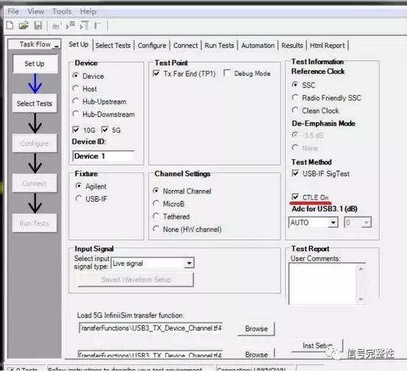Enable the Debug Mode checkbox
Screen dimensions: 407x372
point(227,73)
